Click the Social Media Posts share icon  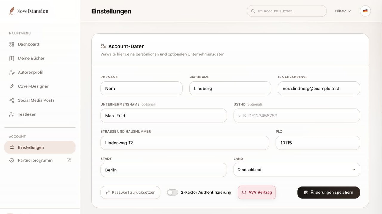pos(12,100)
